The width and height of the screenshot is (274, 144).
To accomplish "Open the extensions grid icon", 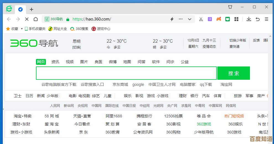I will click(x=236, y=19).
